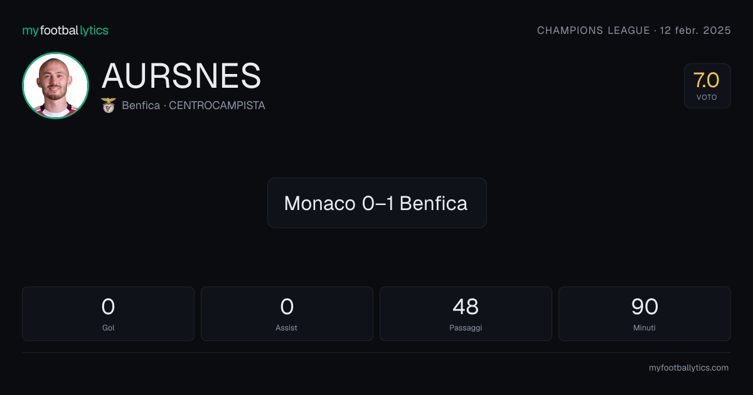Open the Passaggi stat card
753x395 pixels.
(466, 313)
